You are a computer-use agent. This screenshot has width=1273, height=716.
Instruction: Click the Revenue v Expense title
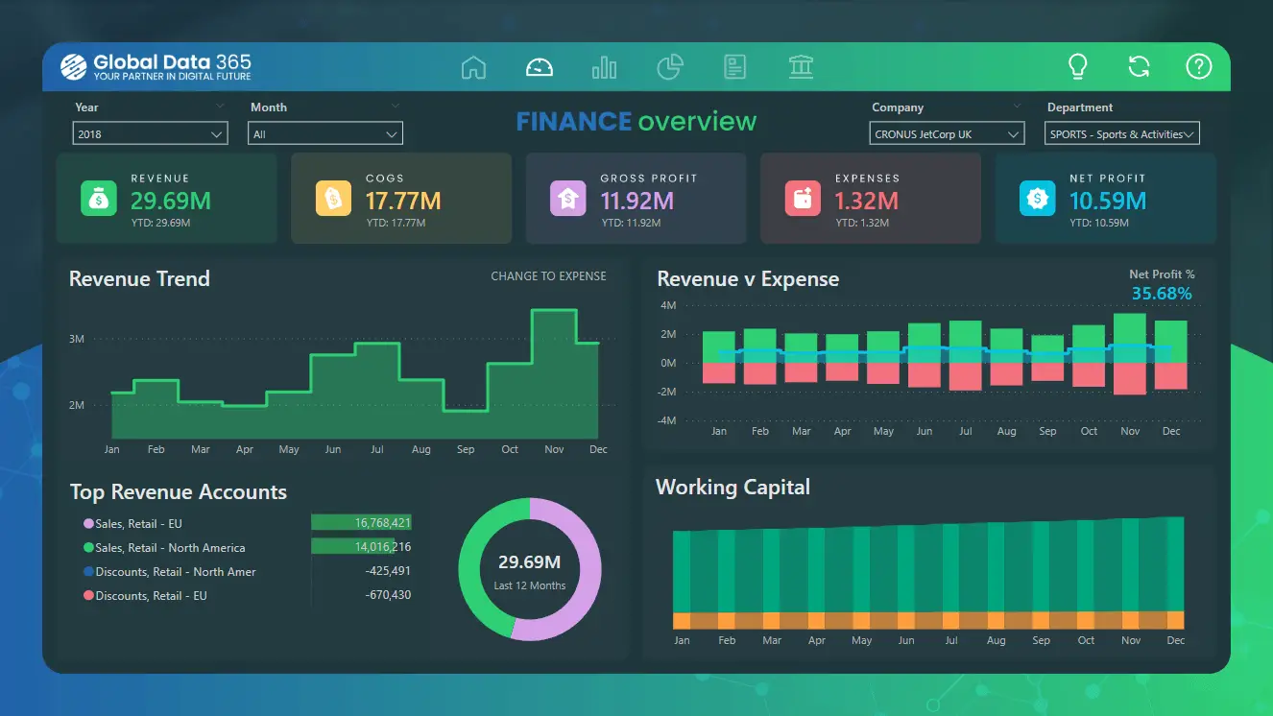point(748,279)
